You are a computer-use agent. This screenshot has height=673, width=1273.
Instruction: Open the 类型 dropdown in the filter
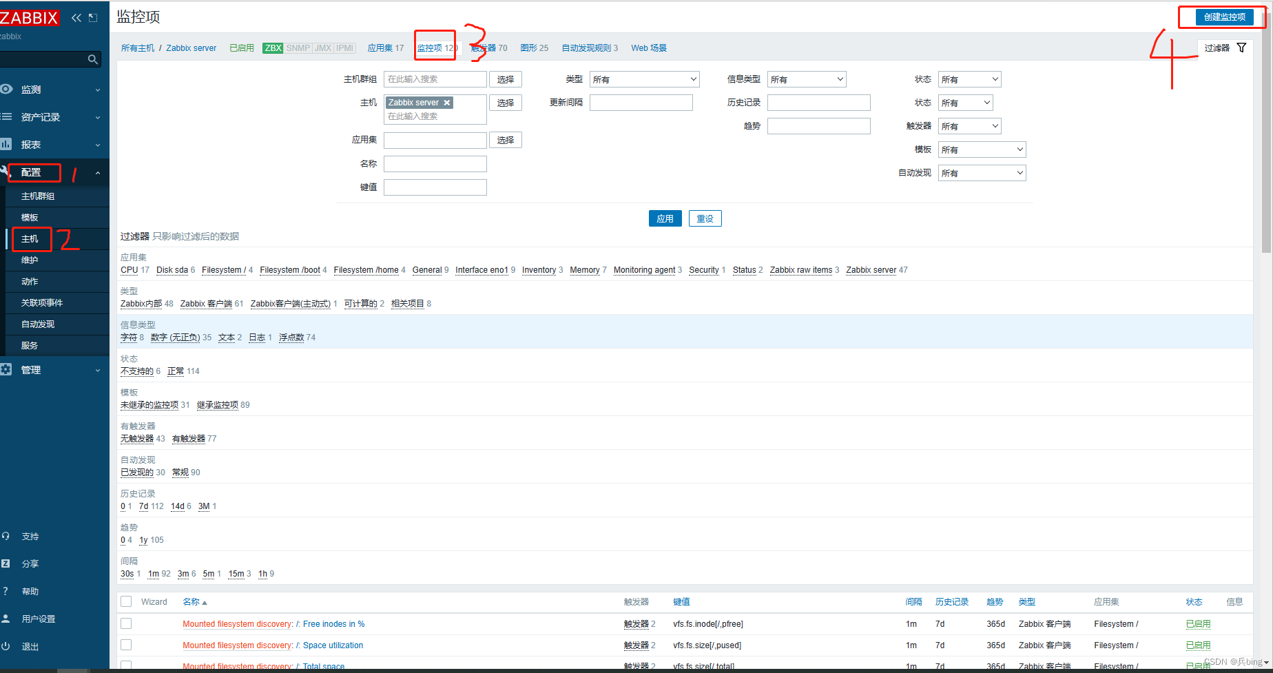(x=644, y=79)
